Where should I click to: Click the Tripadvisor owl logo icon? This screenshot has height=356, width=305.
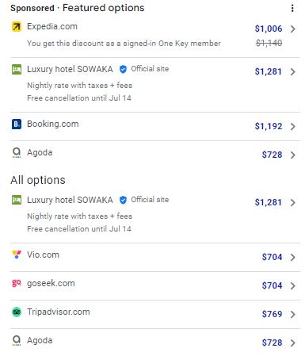coord(17,312)
